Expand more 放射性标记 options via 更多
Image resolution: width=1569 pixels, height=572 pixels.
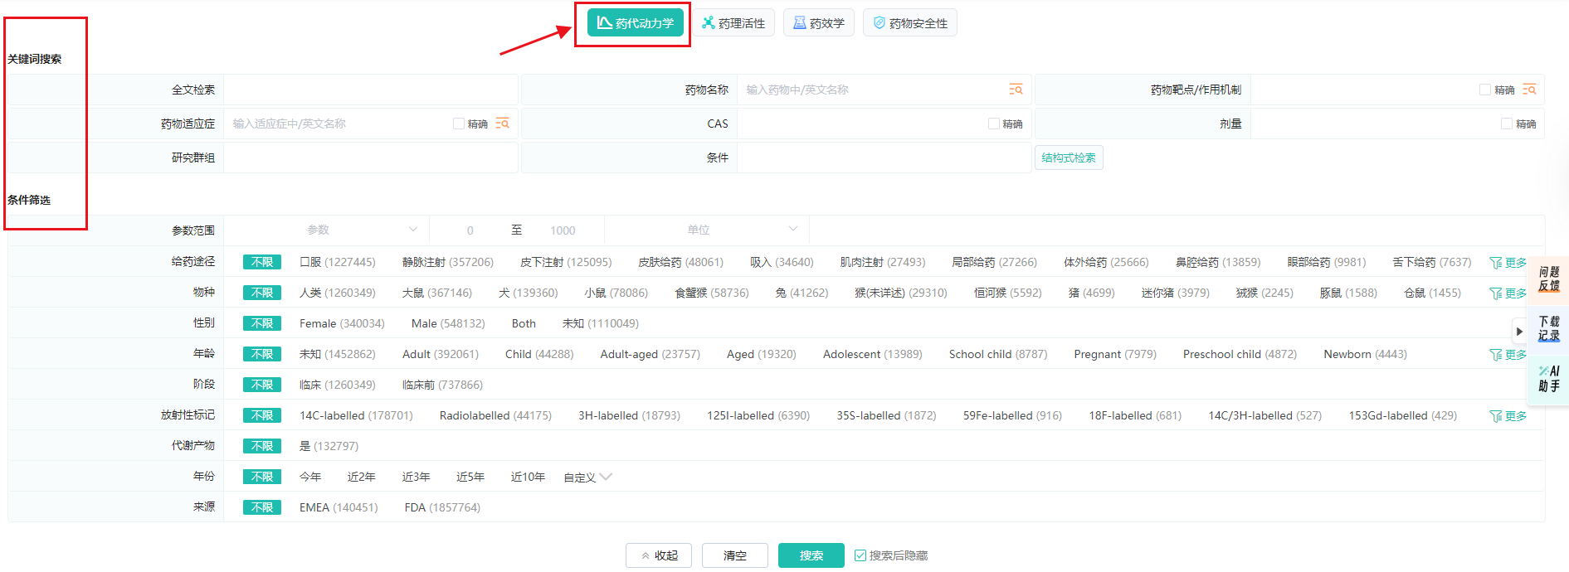click(1516, 416)
